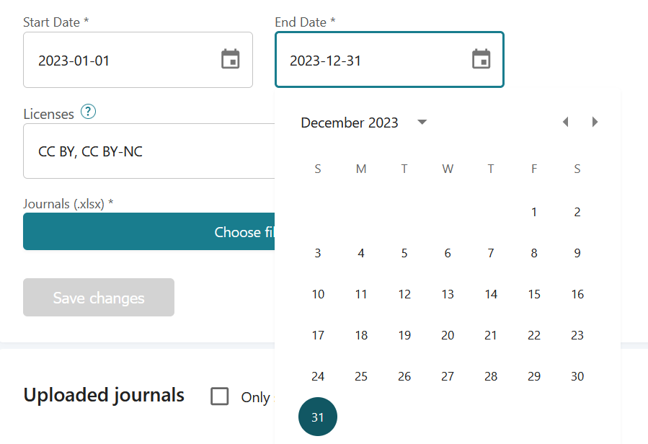Select December 20 in the calendar
Image resolution: width=648 pixels, height=444 pixels.
[448, 334]
